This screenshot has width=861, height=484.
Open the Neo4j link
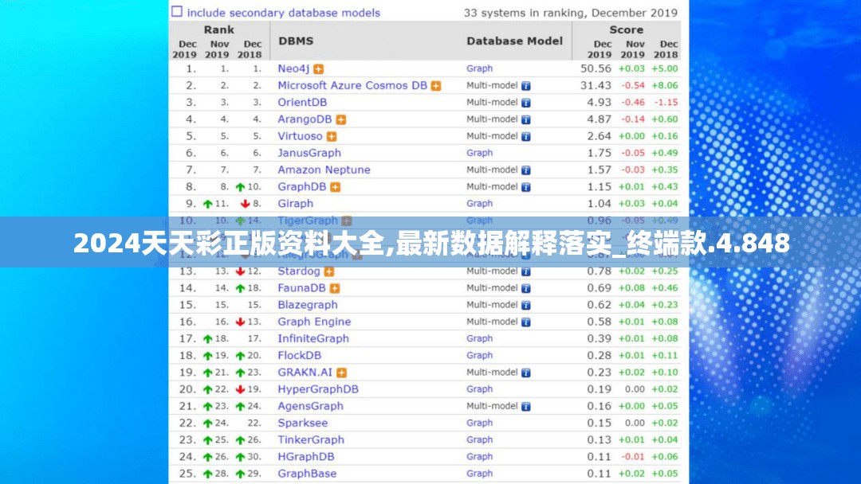tap(293, 68)
